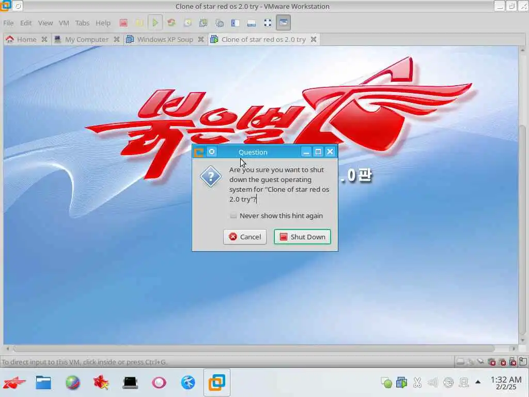This screenshot has height=397, width=529.
Task: Take a snapshot with the clock icon
Action: tap(188, 23)
